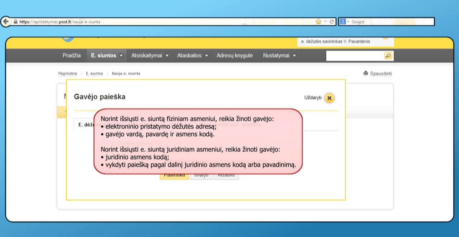Click the Uždaryti label in dialog
This screenshot has height=237, width=459.
click(313, 98)
